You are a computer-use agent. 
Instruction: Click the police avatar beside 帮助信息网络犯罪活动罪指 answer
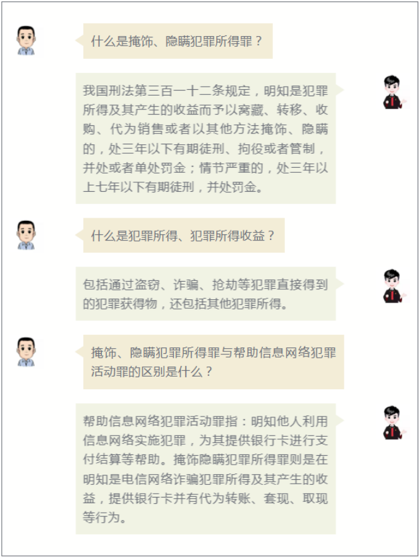[x=394, y=423]
